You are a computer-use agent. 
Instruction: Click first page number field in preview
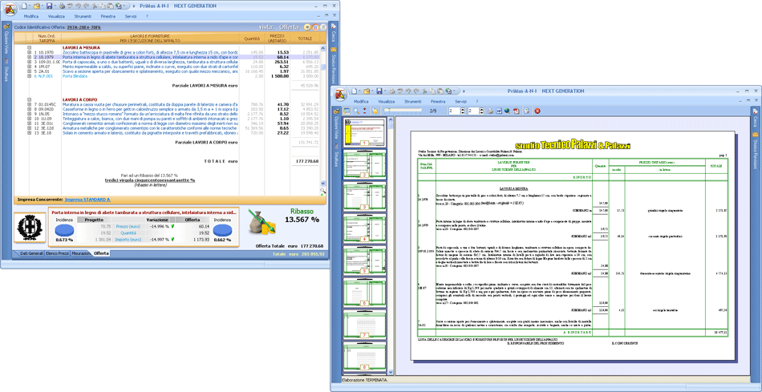click(454, 111)
